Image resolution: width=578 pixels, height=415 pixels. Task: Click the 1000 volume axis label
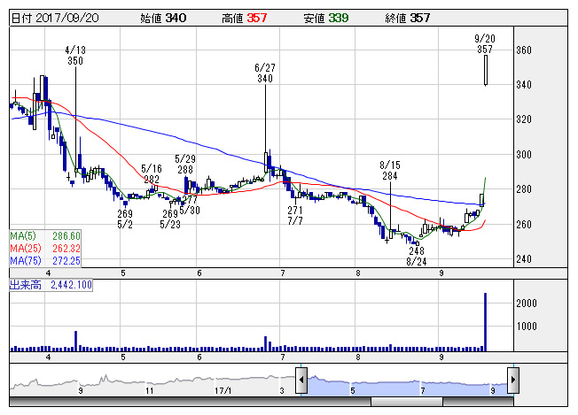click(x=527, y=326)
